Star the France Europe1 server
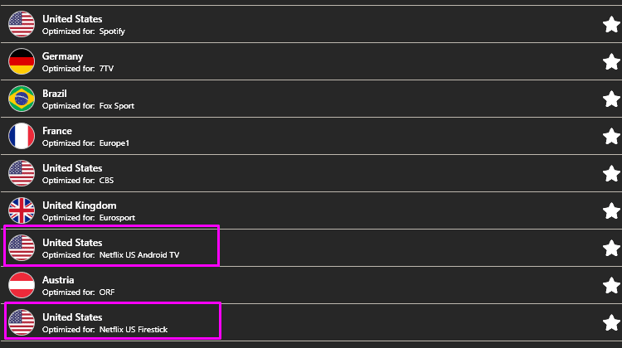 coord(611,136)
